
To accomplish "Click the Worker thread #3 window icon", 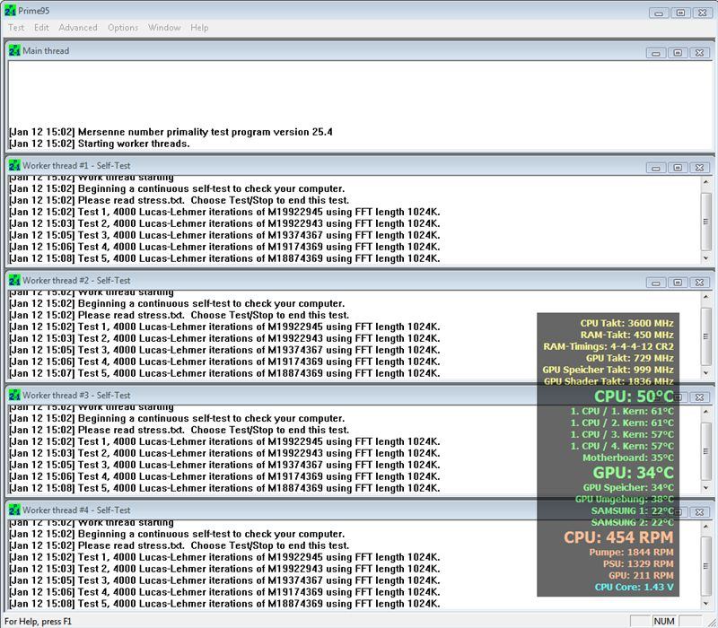I will 14,395.
